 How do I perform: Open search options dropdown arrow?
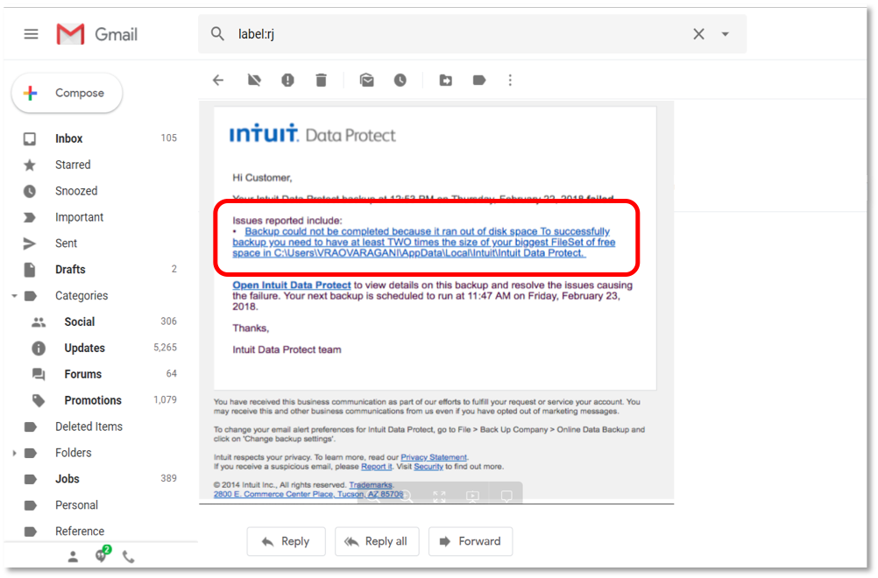click(726, 34)
